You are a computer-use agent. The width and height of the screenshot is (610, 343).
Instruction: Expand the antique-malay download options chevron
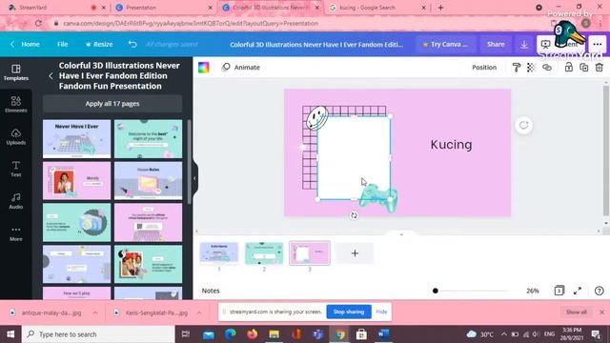click(95, 313)
